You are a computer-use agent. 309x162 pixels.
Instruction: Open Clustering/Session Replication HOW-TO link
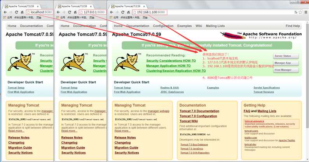click(176, 71)
